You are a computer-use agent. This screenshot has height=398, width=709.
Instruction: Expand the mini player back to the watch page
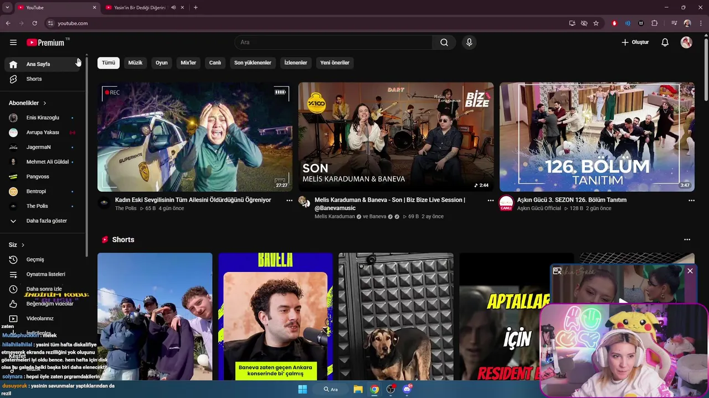pos(557,271)
